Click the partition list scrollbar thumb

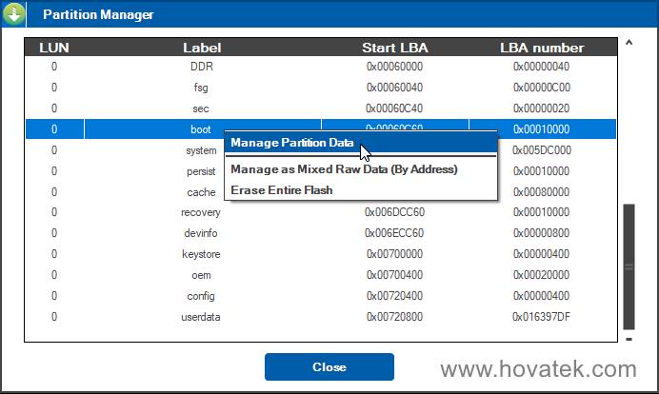tap(629, 266)
